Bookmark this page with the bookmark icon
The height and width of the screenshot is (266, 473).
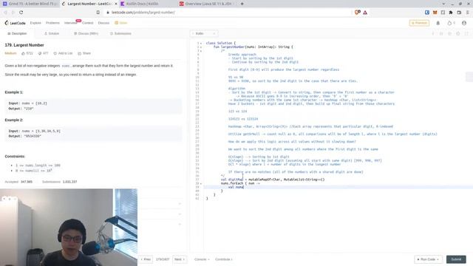coord(98,13)
